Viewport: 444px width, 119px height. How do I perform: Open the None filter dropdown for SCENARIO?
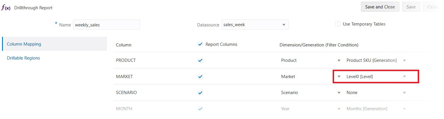(405, 93)
